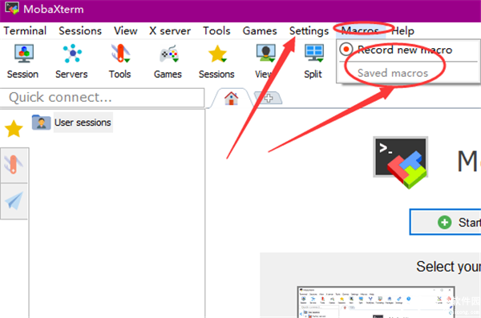Select Saved macros menu entry
The height and width of the screenshot is (318, 481).
393,73
